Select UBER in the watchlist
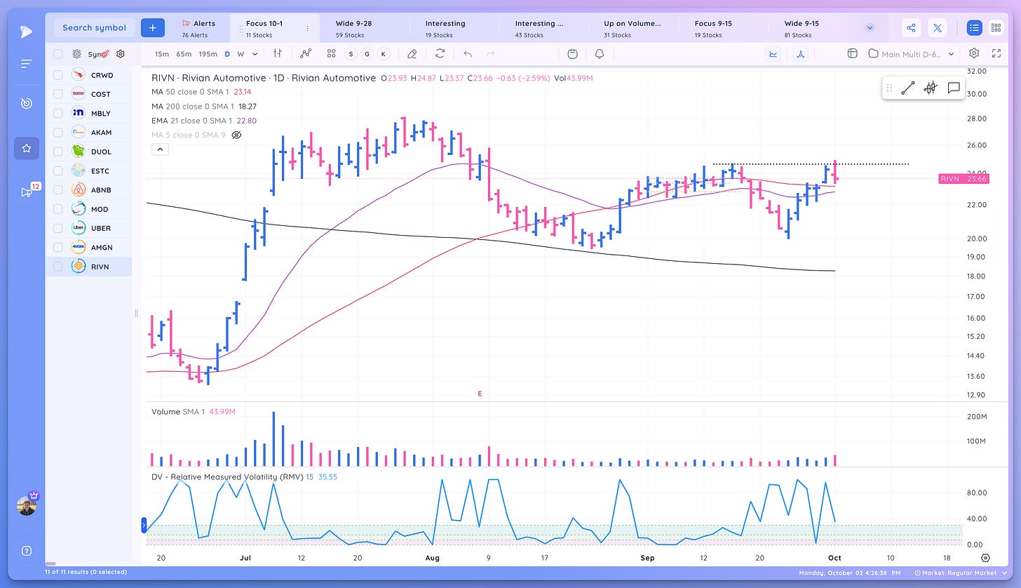Screen dimensions: 1021x588 click(x=88, y=228)
